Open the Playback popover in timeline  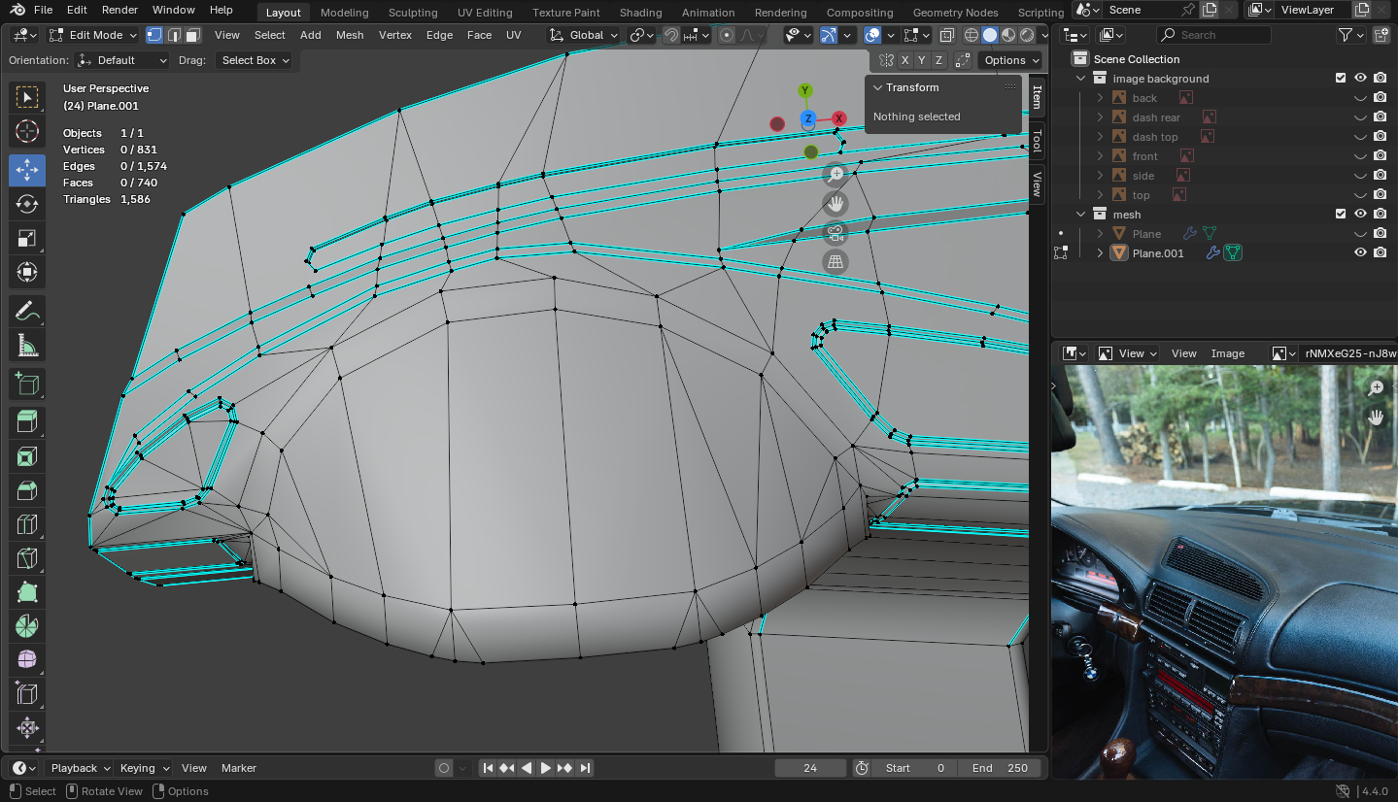pyautogui.click(x=80, y=768)
